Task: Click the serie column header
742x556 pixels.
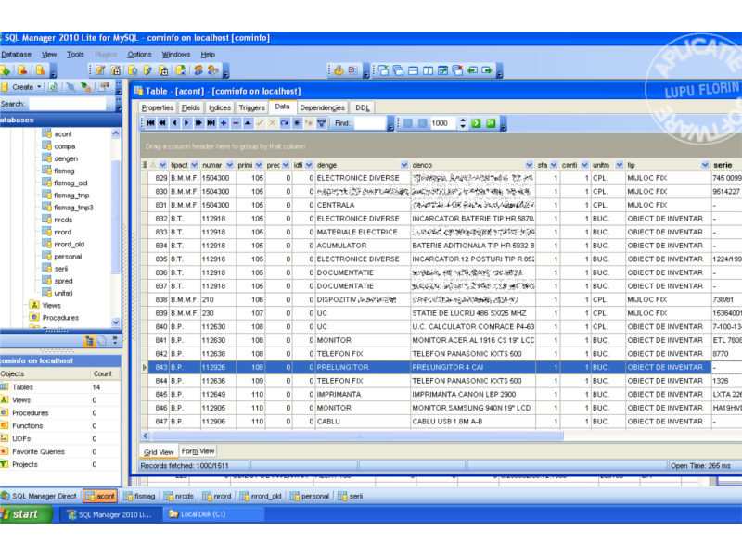Action: click(727, 165)
